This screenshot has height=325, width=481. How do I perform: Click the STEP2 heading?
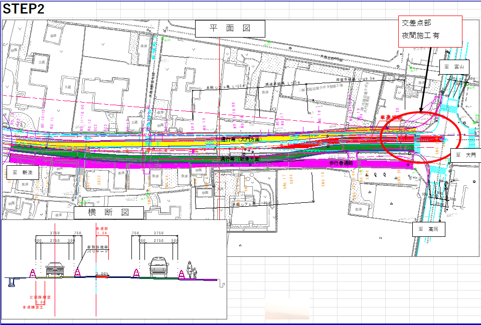click(23, 9)
